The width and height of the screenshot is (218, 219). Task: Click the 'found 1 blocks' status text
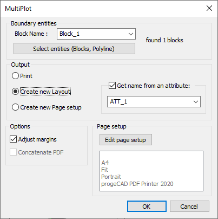tap(164, 40)
